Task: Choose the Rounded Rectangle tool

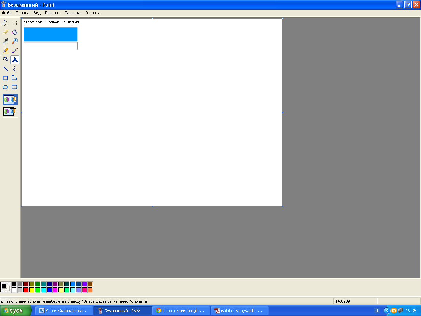Action: 15,87
